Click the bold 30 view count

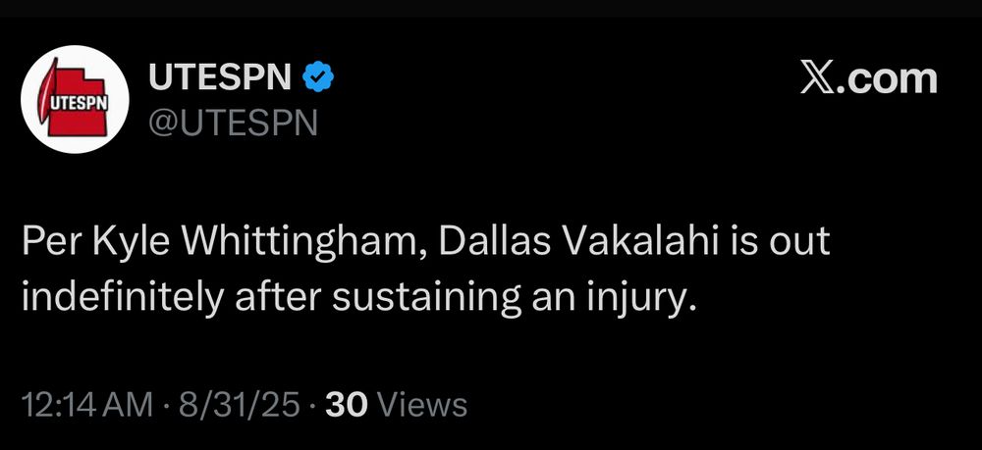point(346,404)
